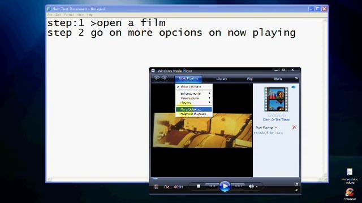Open the volume dropdown arrow beside speaker

257,187
